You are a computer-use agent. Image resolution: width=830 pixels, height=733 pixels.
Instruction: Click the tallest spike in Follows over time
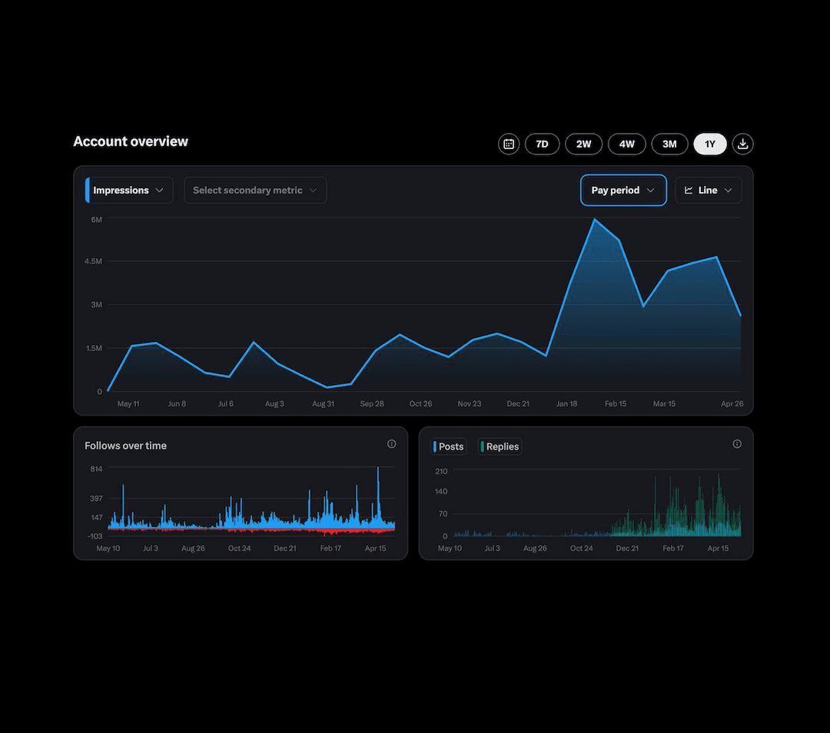[378, 470]
